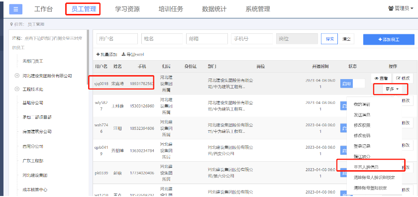This screenshot has width=418, height=197.
Task: Click phone number 13630234784
Action: (x=142, y=151)
